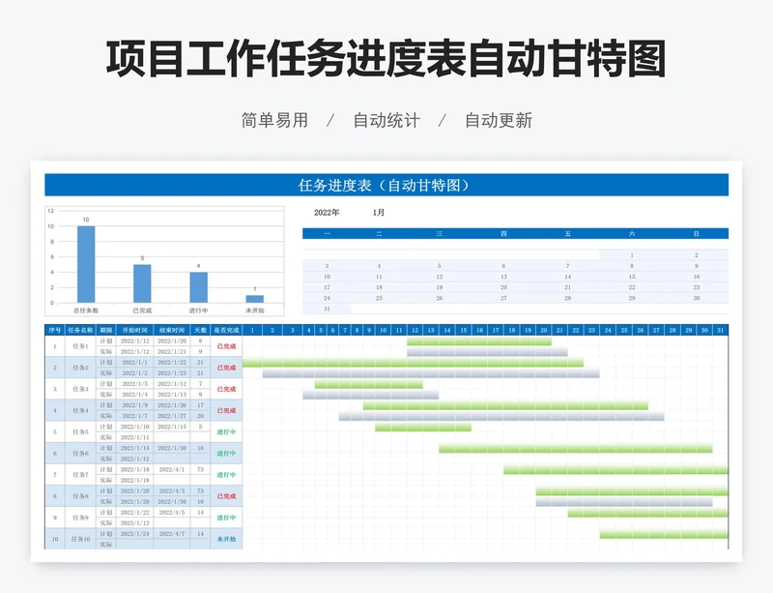Click the 任务名称 column header
This screenshot has height=593, width=773.
coord(80,330)
